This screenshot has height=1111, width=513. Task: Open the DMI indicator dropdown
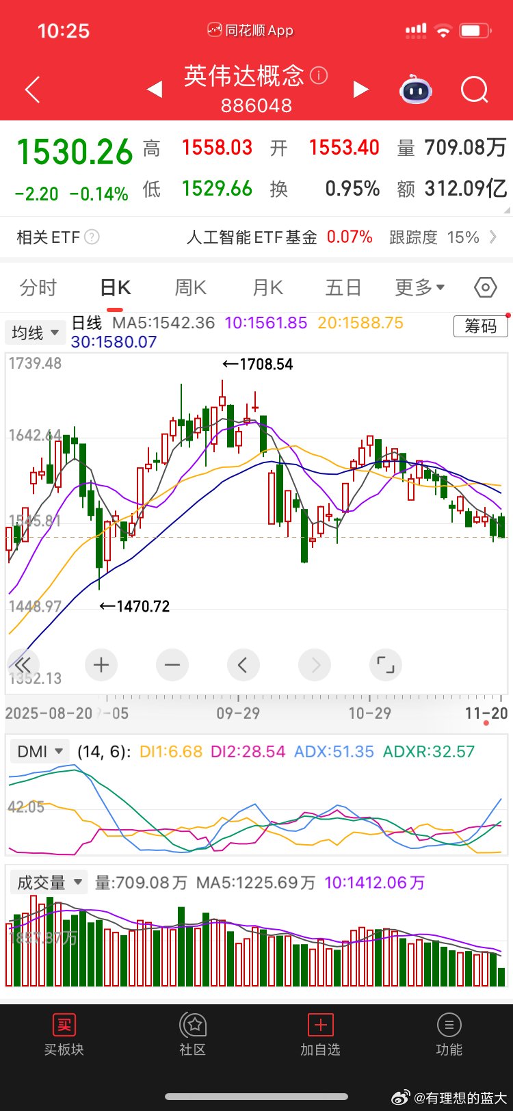point(41,751)
